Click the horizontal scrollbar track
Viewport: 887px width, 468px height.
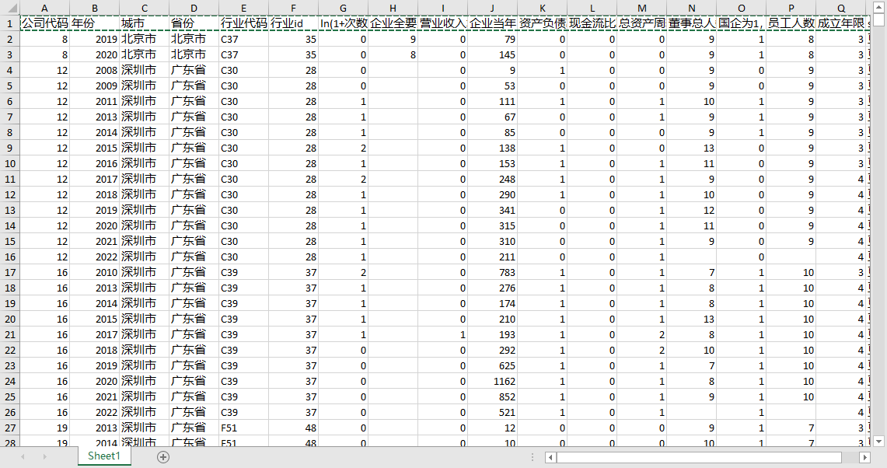707,457
